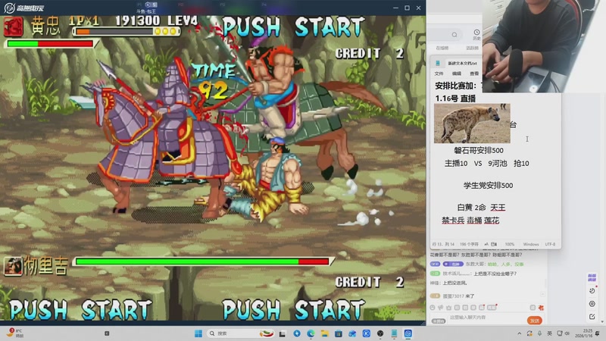Open the Windows Start menu

point(198,333)
